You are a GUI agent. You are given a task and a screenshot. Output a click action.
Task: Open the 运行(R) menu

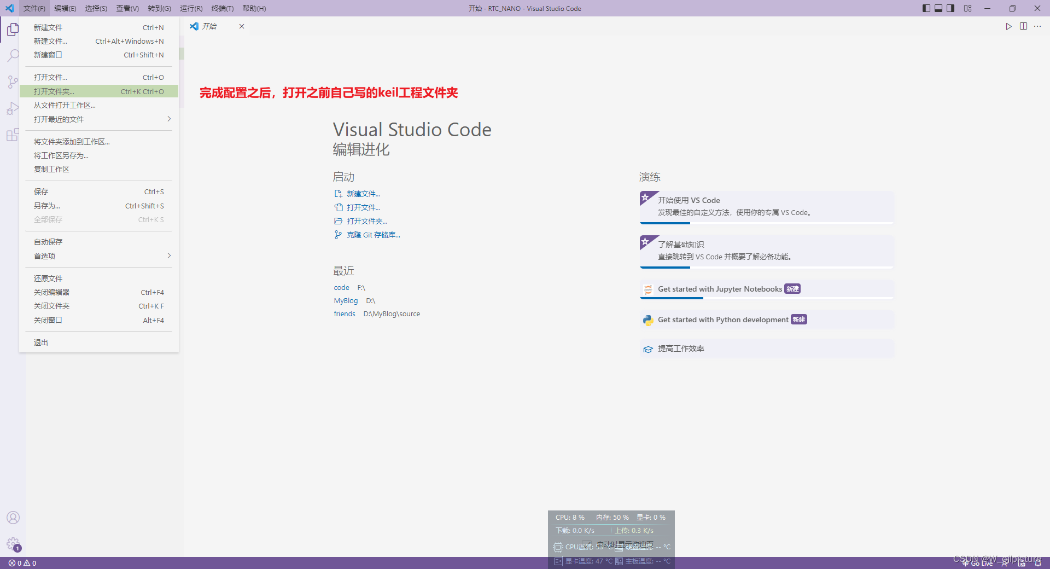click(x=191, y=8)
